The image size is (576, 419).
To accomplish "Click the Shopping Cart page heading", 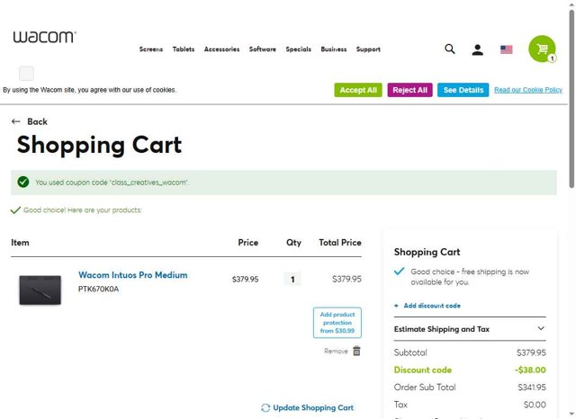I will 99,146.
